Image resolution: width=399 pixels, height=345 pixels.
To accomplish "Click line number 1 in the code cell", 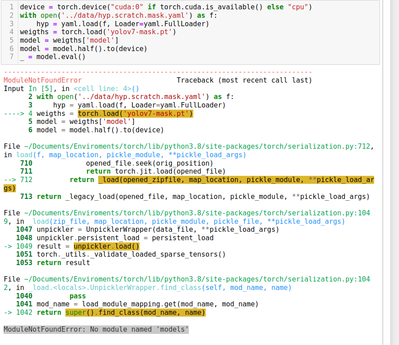I will coord(11,7).
